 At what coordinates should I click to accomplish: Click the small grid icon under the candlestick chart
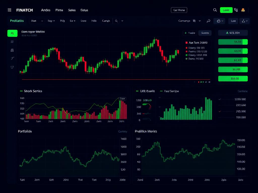coord(209,82)
